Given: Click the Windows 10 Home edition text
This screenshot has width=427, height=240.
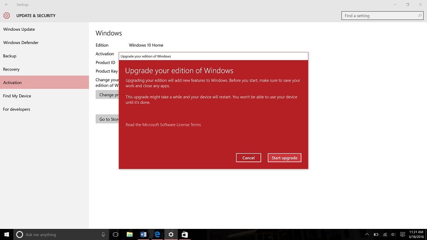Looking at the screenshot, I should pyautogui.click(x=146, y=45).
